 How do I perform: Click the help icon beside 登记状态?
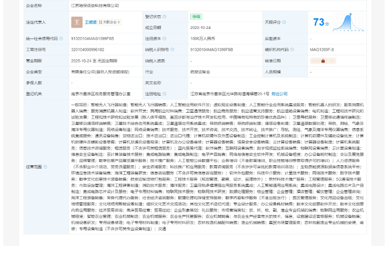(164, 17)
